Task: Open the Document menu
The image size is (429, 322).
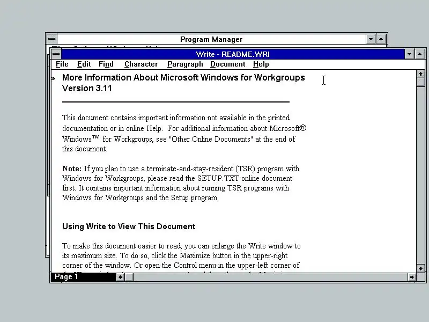Action: [x=227, y=64]
